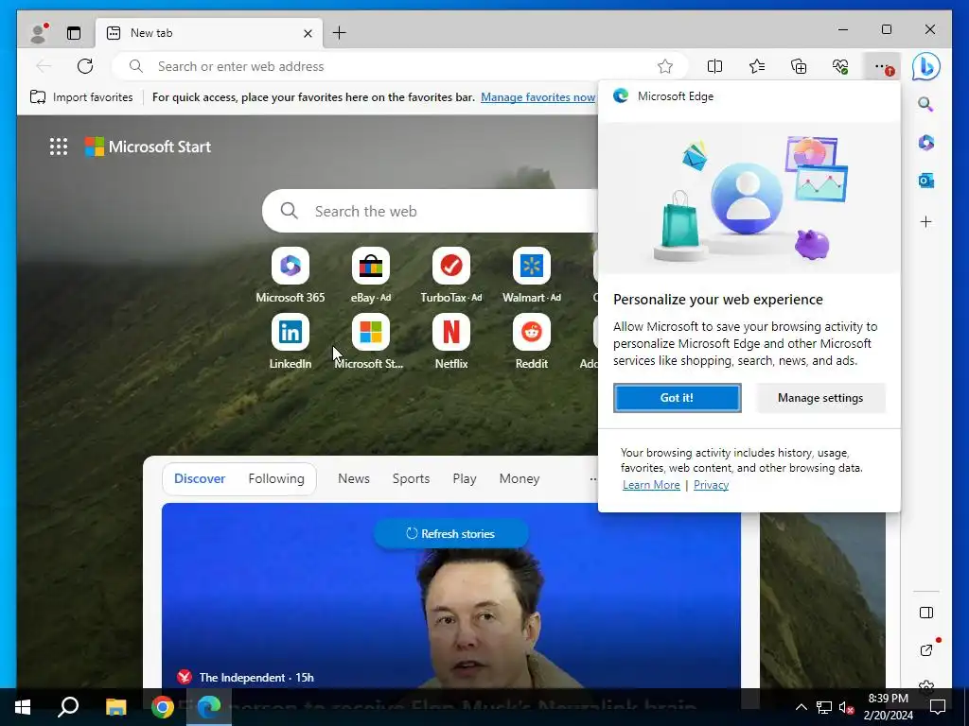Open the Reddit quick link

(531, 341)
